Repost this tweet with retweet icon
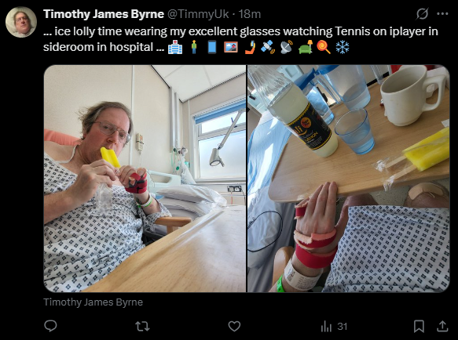458x340 pixels. [x=142, y=326]
